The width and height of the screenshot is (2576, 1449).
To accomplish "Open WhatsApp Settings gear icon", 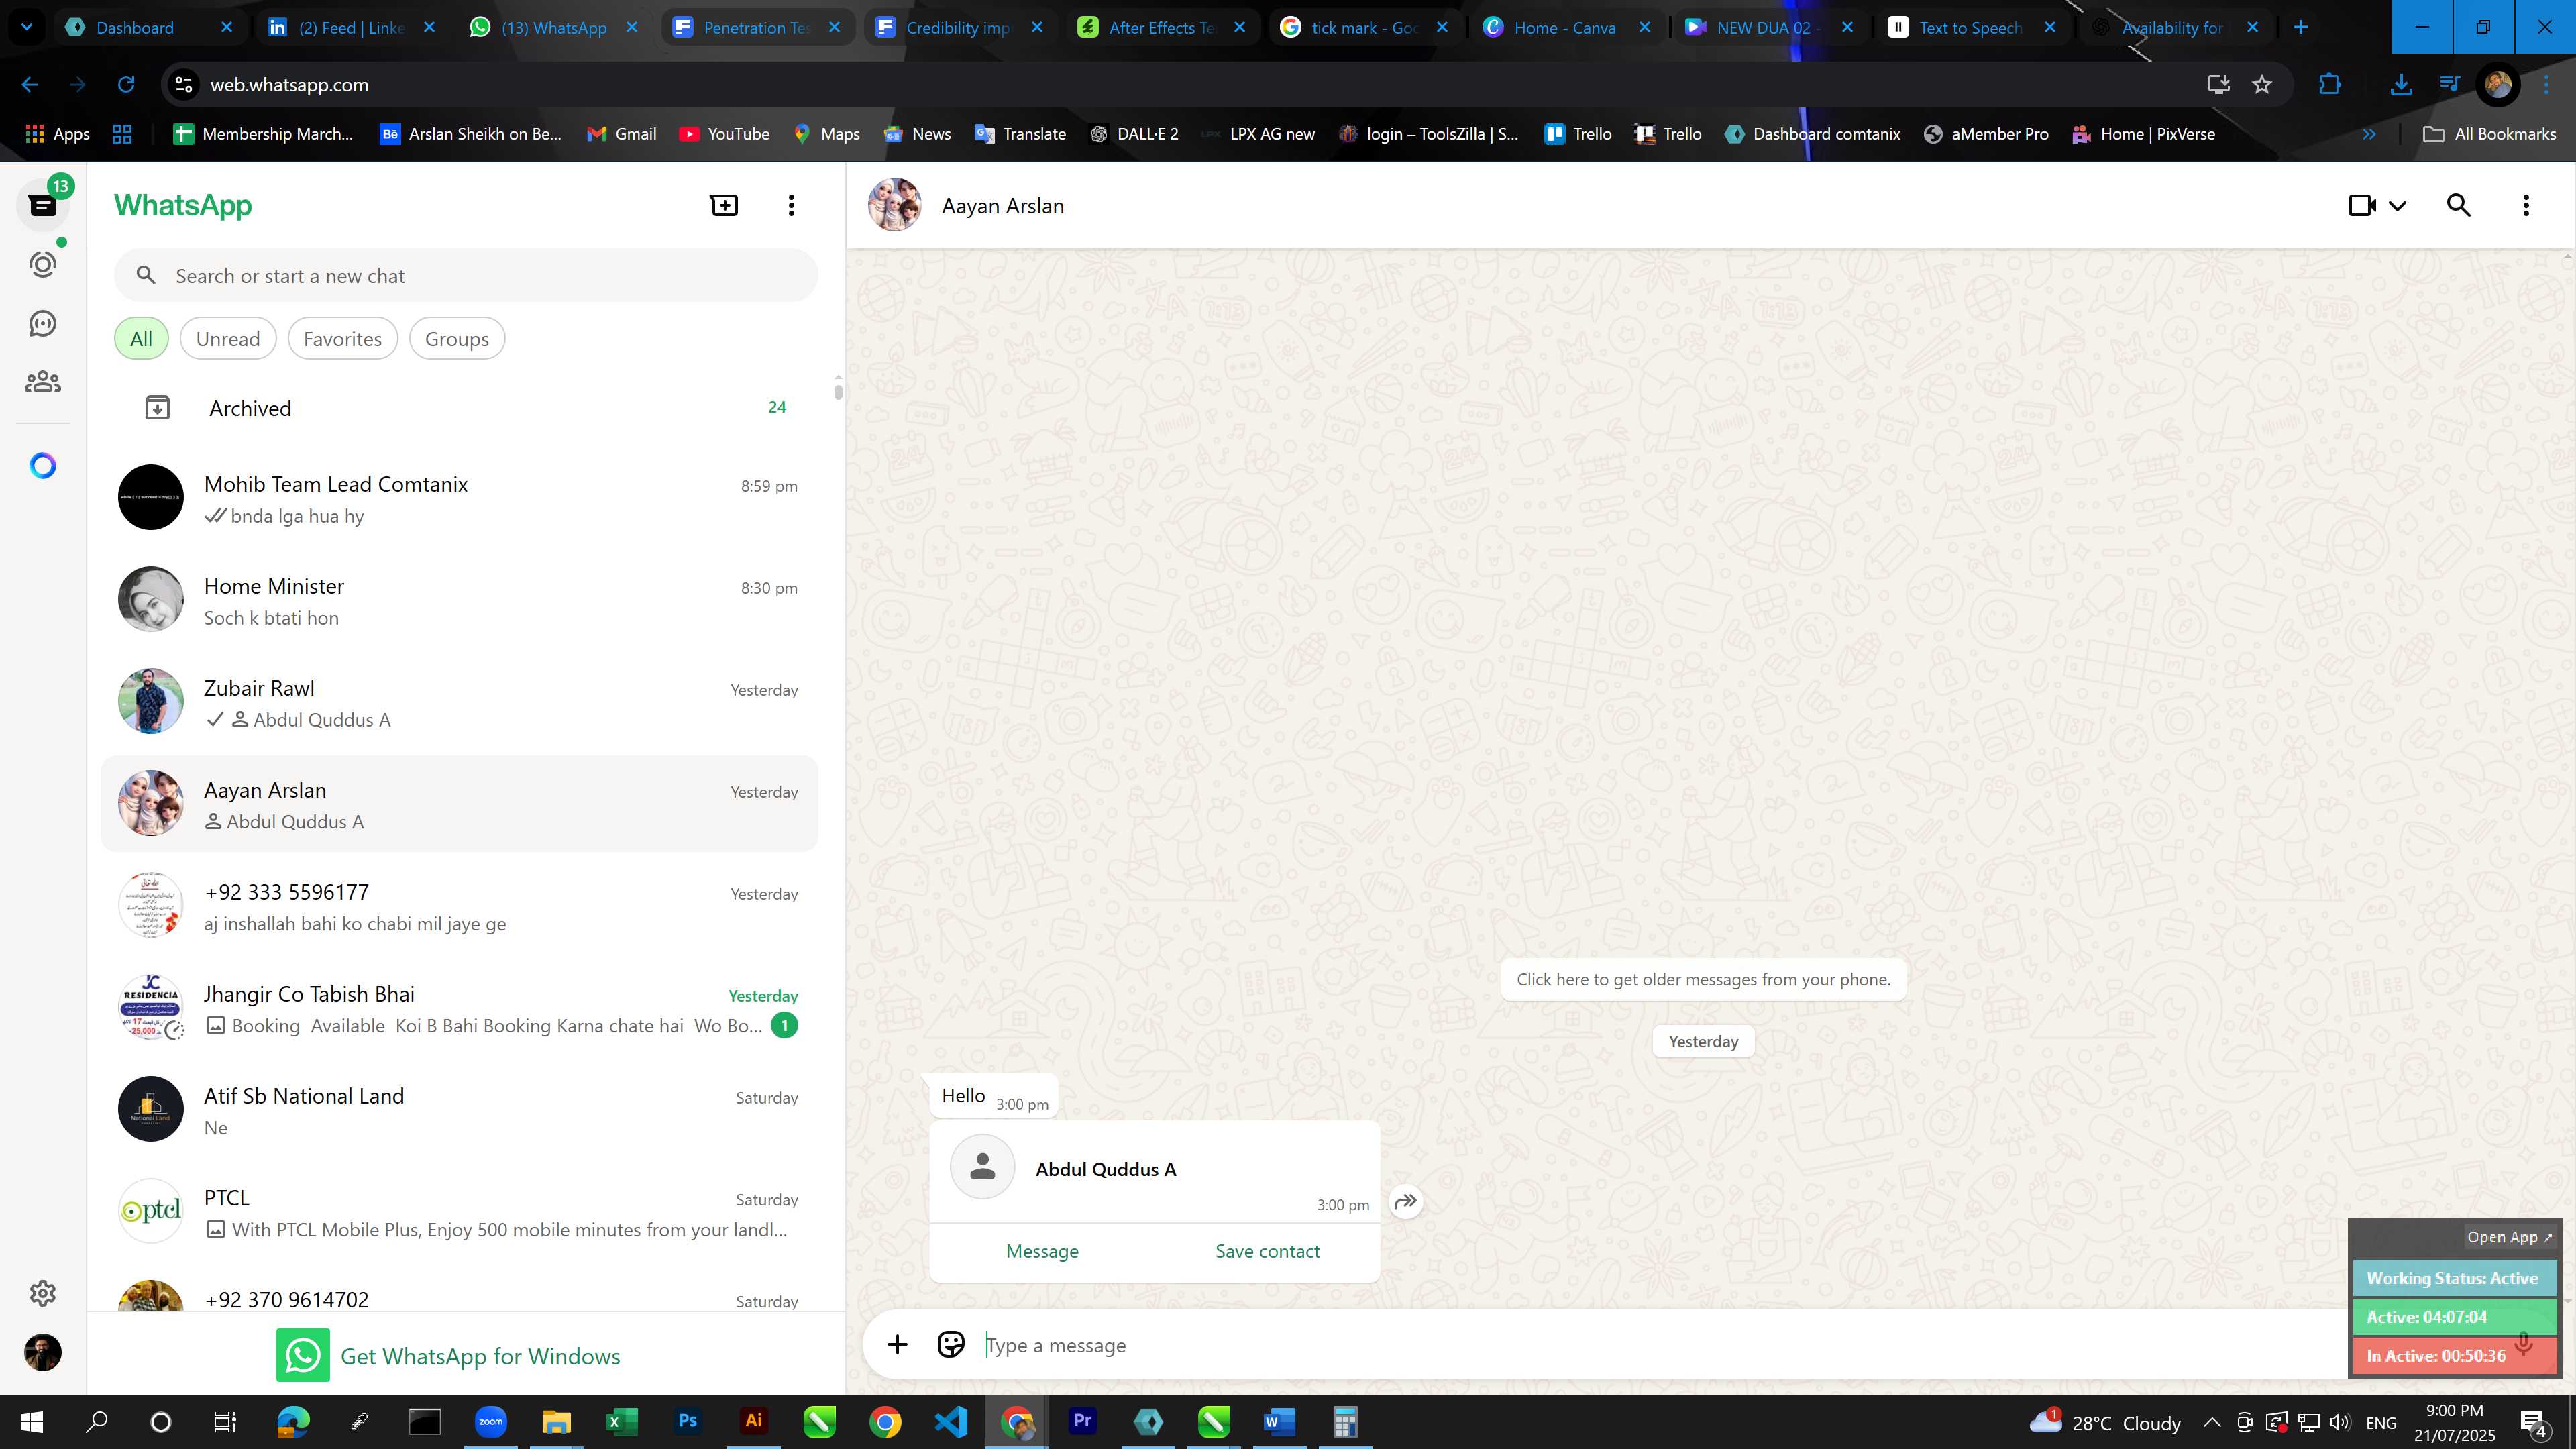I will (x=43, y=1293).
